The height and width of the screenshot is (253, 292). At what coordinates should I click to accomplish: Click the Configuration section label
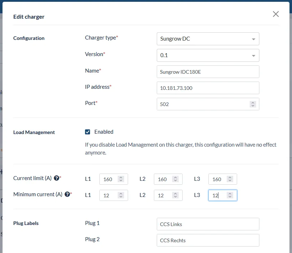point(29,38)
